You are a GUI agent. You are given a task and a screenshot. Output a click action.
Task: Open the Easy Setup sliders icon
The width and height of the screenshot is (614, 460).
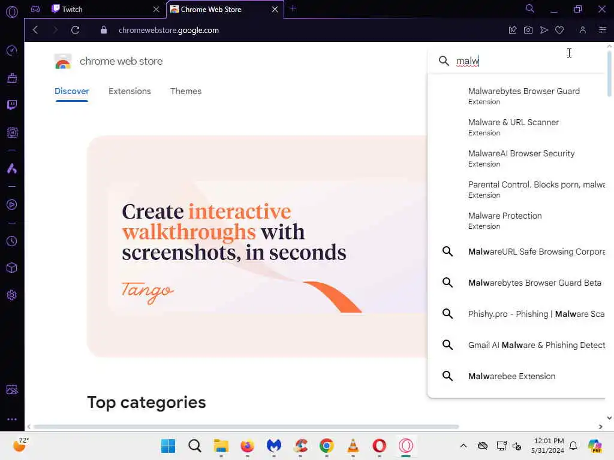point(603,30)
